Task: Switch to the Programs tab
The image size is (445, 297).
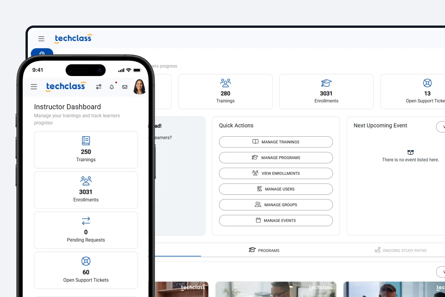Action: coord(264,250)
